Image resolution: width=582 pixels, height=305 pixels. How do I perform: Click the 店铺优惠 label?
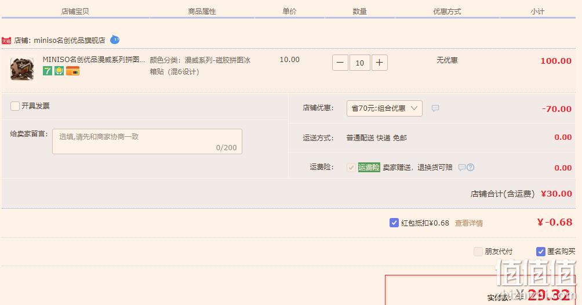318,108
